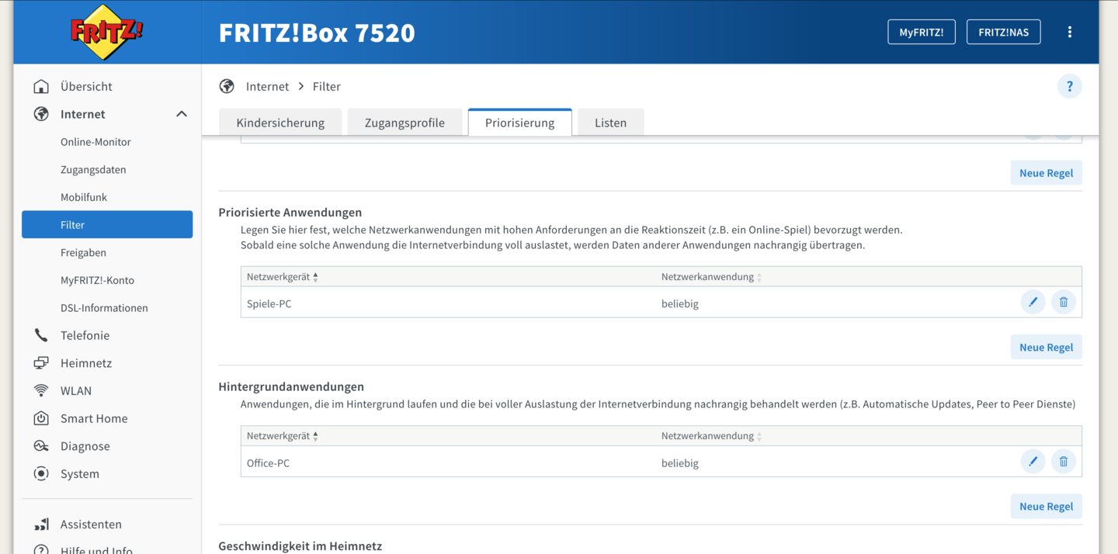The width and height of the screenshot is (1118, 554).
Task: Switch to the Listen tab
Action: pyautogui.click(x=610, y=123)
